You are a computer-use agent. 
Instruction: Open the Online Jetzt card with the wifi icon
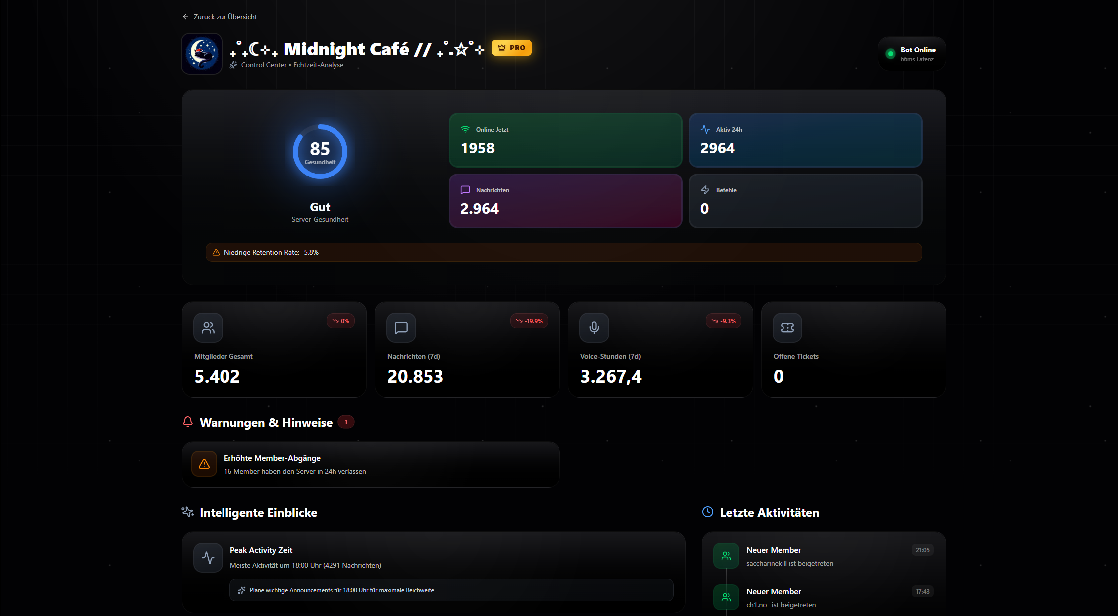pyautogui.click(x=565, y=140)
